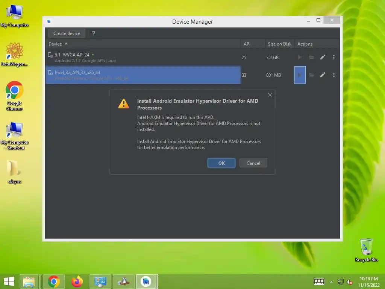Open the muted volume tray icon
This screenshot has width=385, height=289.
pos(350,282)
